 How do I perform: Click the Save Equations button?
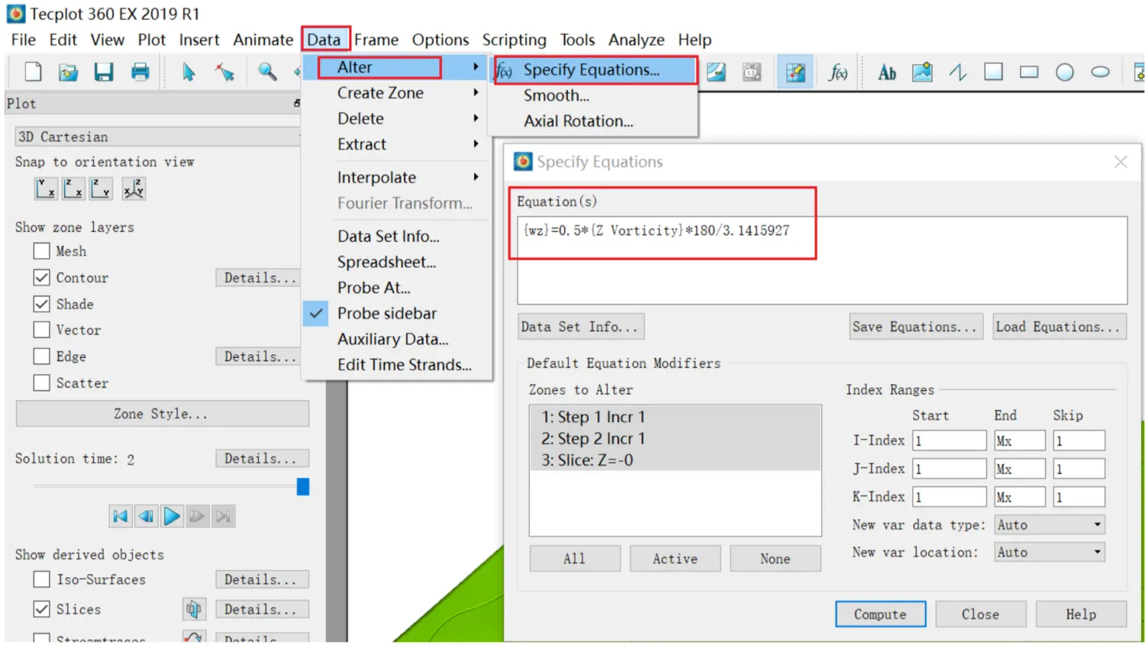point(915,327)
